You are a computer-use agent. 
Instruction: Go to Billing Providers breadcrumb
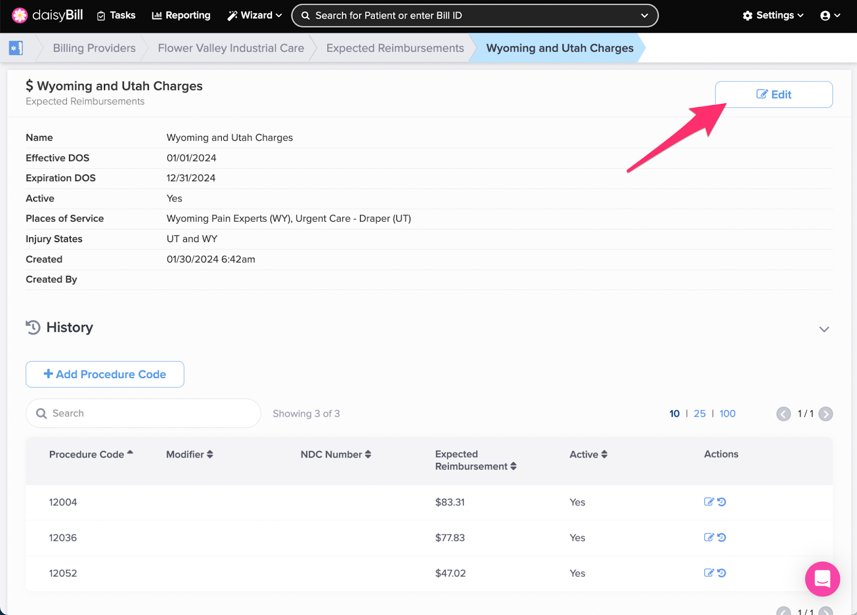click(94, 48)
